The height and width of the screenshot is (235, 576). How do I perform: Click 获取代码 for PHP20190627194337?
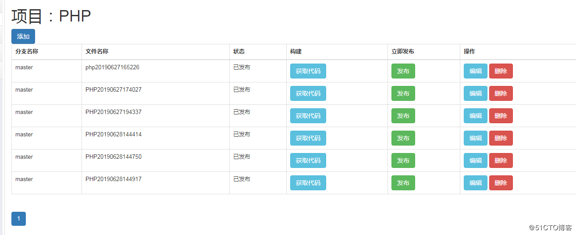click(x=308, y=116)
